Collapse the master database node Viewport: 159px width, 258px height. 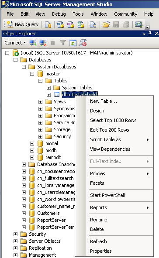(32, 74)
